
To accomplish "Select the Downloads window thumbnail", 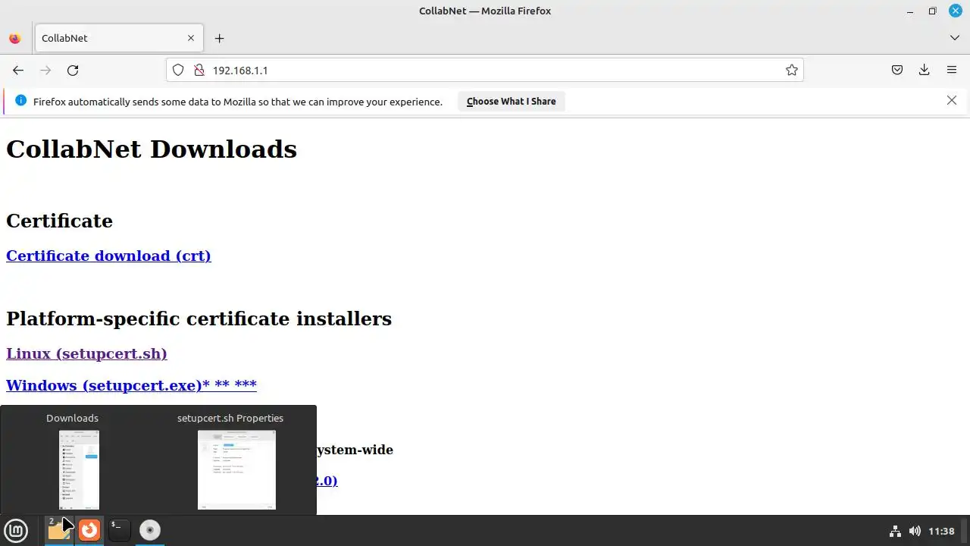I will [79, 469].
